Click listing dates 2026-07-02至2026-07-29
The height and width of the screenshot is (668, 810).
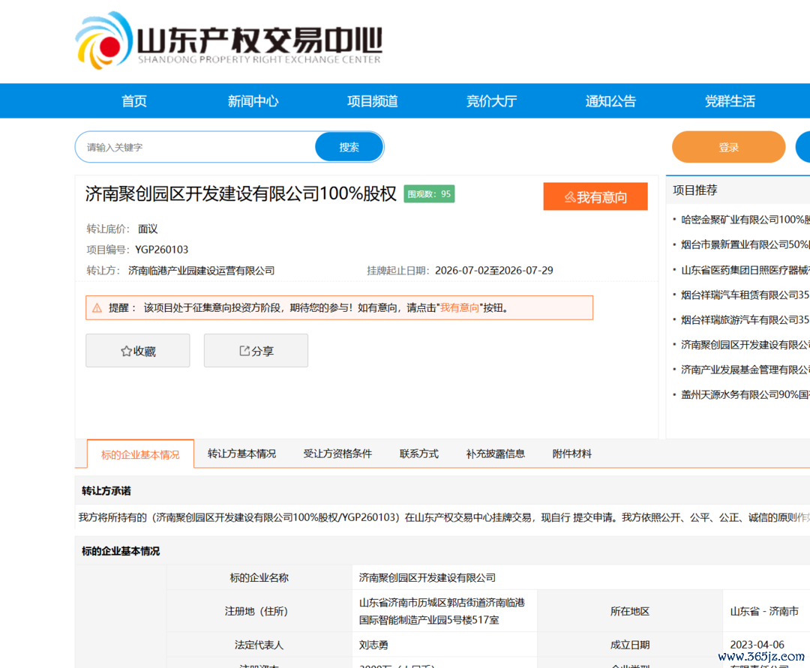click(x=493, y=271)
